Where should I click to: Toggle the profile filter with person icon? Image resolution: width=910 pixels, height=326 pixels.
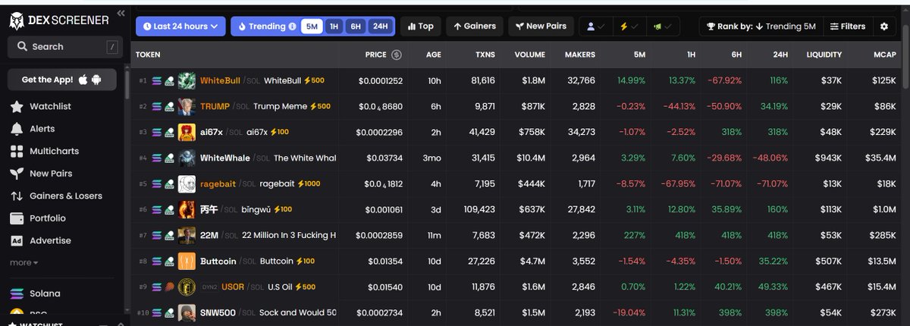tap(596, 27)
